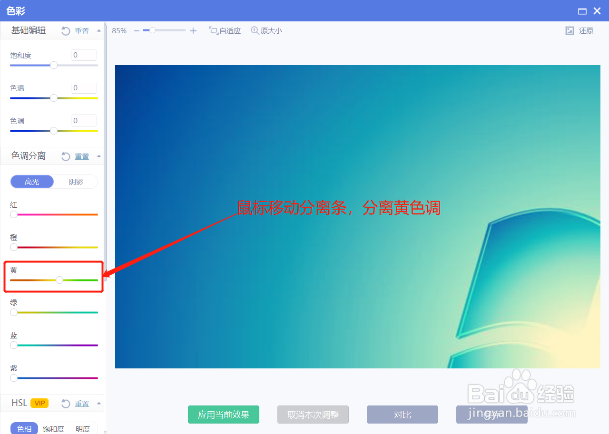609x434 pixels.
Task: Collapse the HSL section
Action: click(98, 403)
